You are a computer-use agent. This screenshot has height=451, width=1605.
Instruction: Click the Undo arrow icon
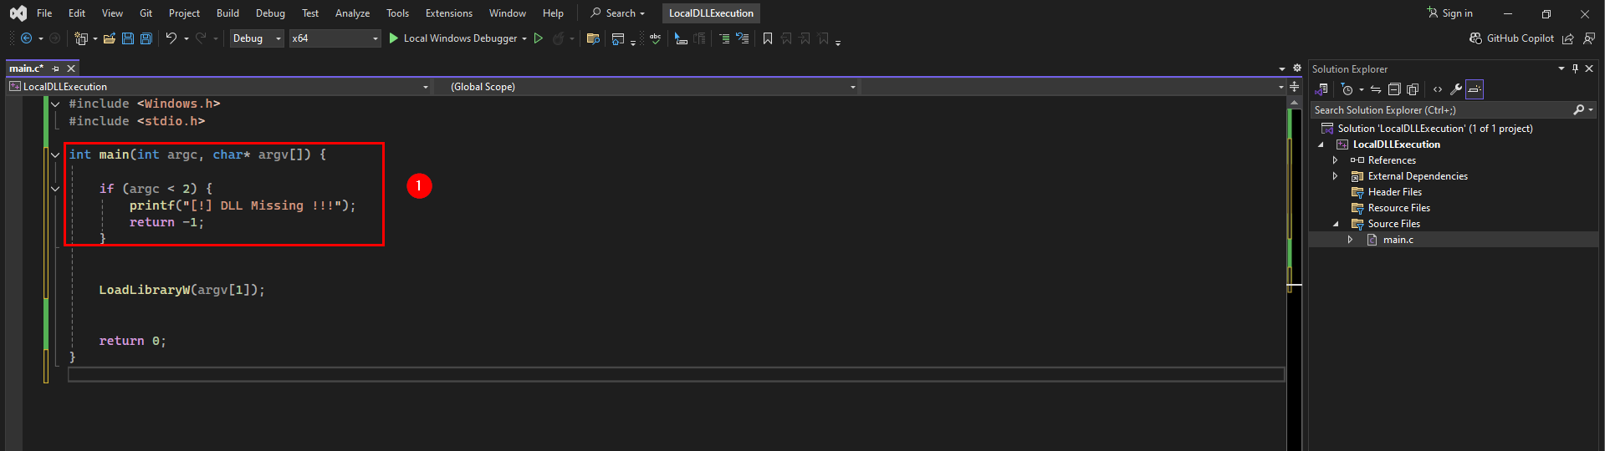click(171, 38)
